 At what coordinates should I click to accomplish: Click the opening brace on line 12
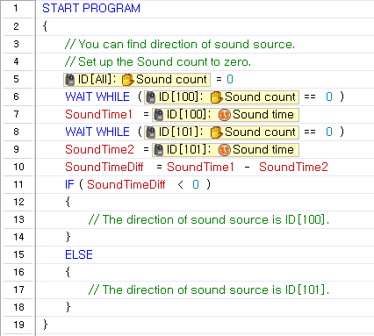click(x=68, y=202)
